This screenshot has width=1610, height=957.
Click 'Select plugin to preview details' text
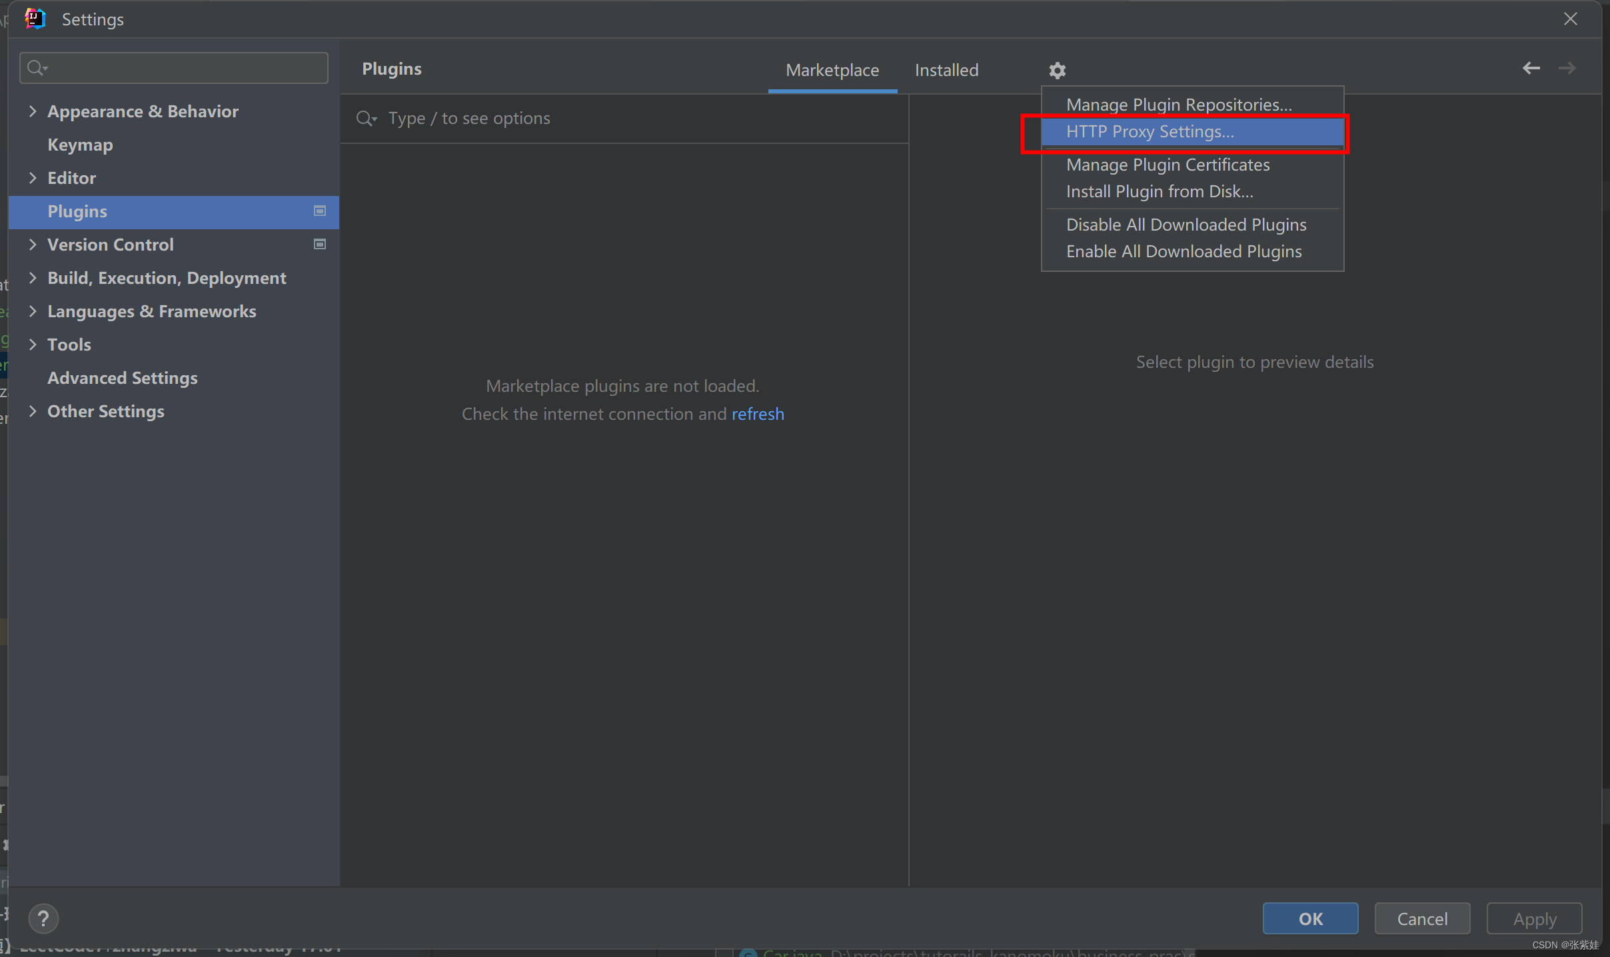point(1254,362)
